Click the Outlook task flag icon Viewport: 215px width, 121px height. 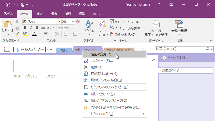coord(112,34)
